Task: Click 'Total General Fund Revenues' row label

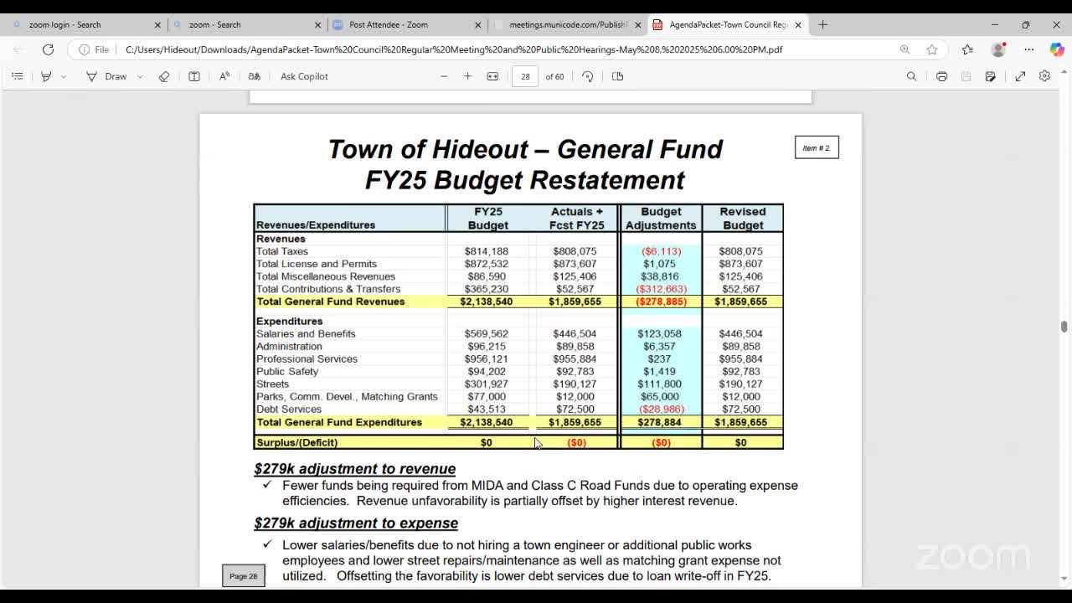Action: click(x=330, y=301)
